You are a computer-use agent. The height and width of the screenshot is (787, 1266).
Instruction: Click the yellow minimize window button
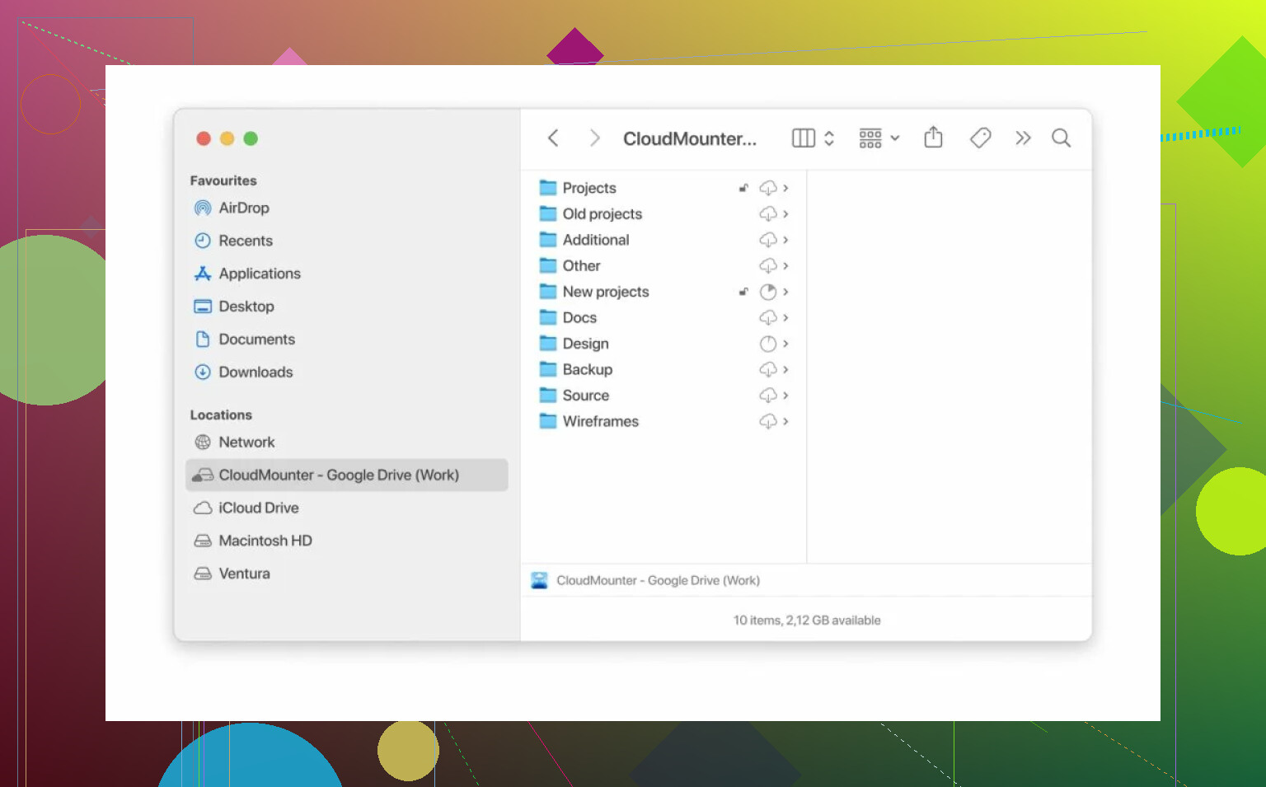coord(227,138)
